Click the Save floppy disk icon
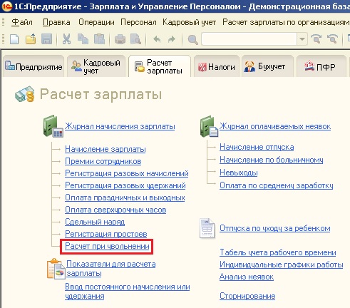This screenshot has height=308, width=350. (46, 39)
